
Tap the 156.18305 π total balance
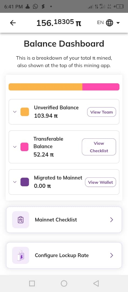[59, 23]
